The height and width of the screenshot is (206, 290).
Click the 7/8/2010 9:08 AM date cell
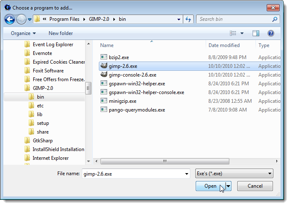[228, 110]
